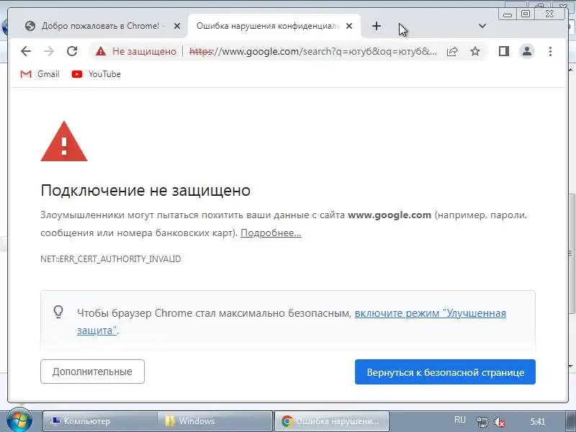Open the side panel icon
576x432 pixels.
503,51
